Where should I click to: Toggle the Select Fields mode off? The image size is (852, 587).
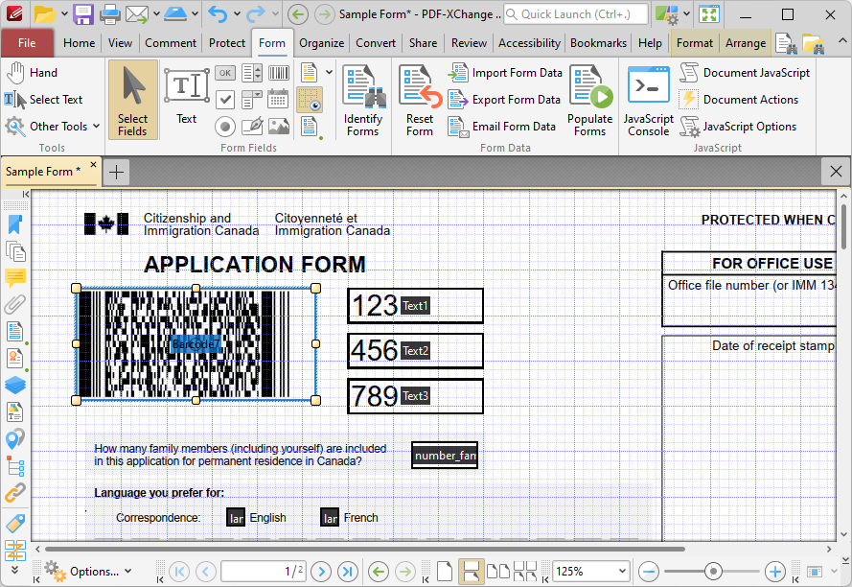(132, 99)
